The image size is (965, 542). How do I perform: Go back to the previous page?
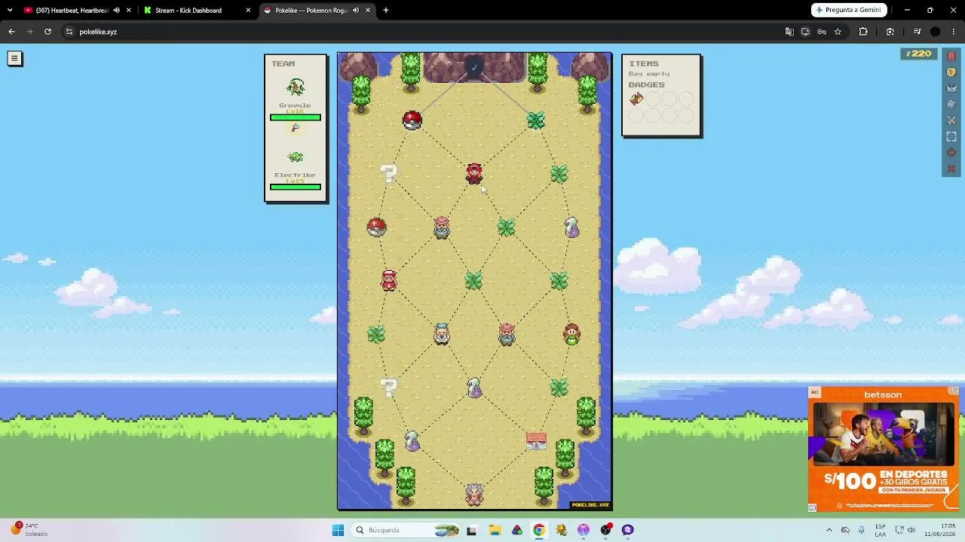pyautogui.click(x=11, y=32)
